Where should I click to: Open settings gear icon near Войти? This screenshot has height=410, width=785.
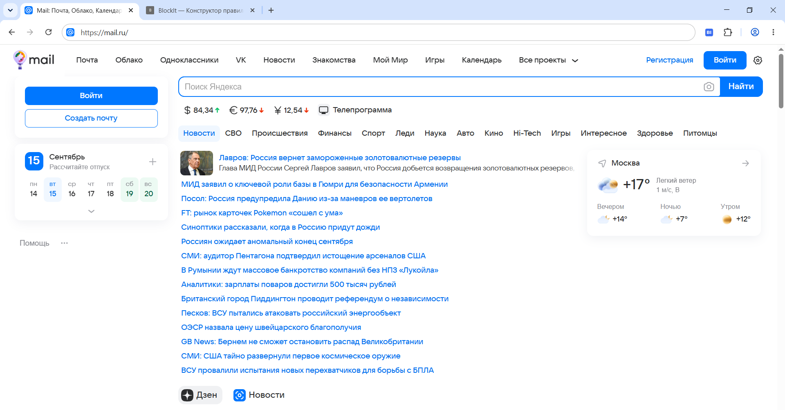(x=758, y=60)
